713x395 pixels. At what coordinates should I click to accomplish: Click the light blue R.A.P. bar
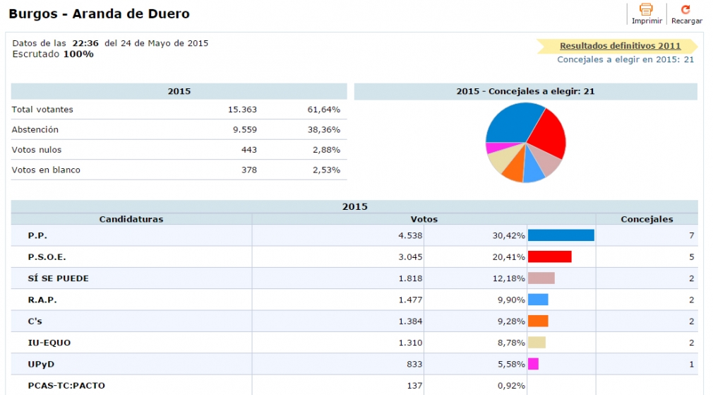pyautogui.click(x=538, y=300)
